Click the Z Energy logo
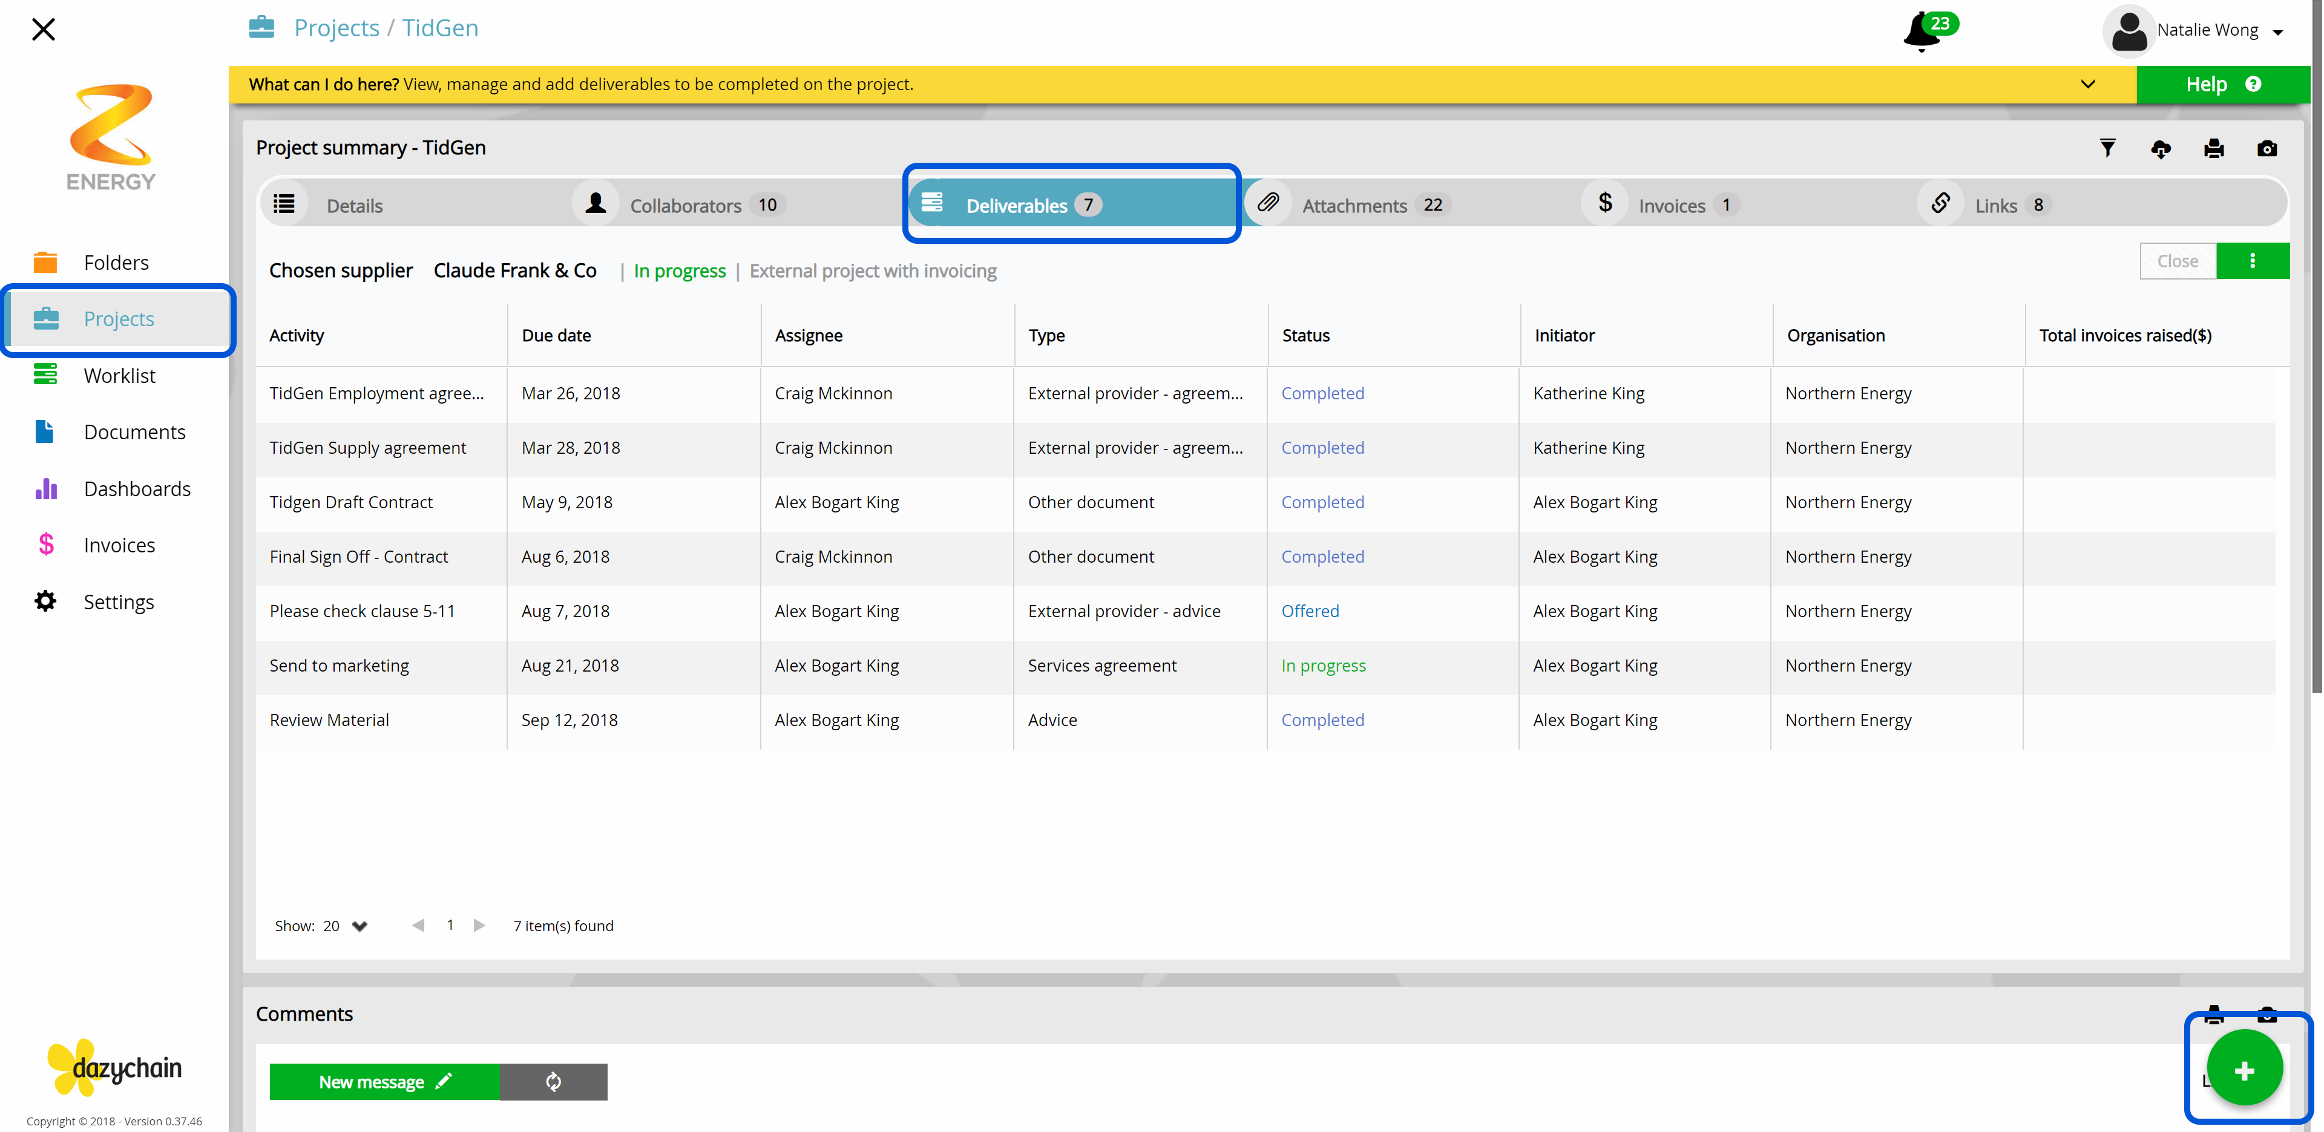 point(111,137)
